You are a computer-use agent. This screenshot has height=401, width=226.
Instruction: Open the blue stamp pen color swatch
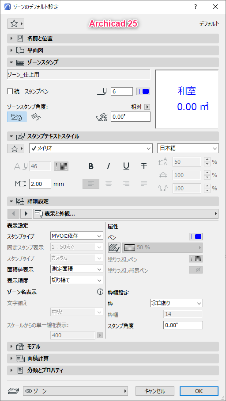point(143,91)
